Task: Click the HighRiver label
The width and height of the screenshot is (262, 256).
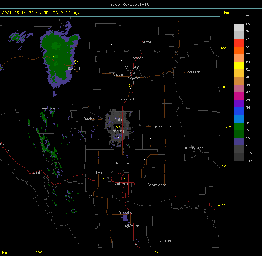Action: (x=131, y=226)
